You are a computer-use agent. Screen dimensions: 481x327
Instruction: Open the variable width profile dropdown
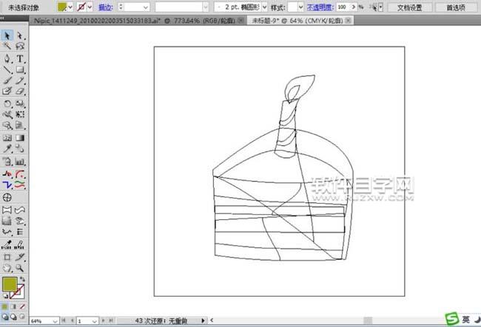tap(205, 7)
